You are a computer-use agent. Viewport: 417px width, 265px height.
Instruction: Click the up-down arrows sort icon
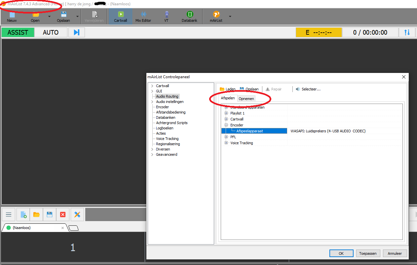click(407, 32)
